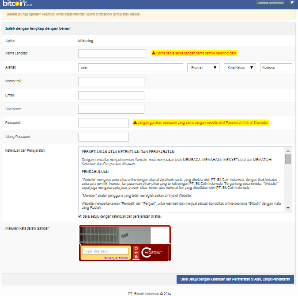Play the reCAPTCHA audio challenge
This screenshot has height=296, width=298.
136,253
